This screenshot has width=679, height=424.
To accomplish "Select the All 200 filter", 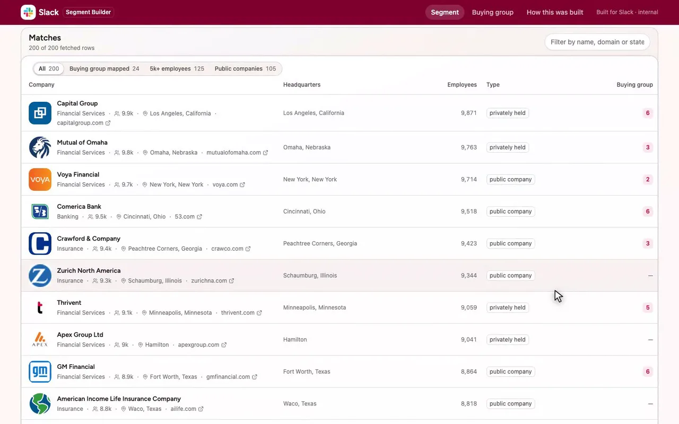I will pos(49,68).
